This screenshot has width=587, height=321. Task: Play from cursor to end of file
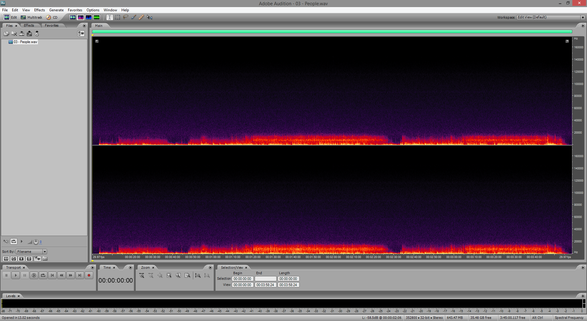point(34,275)
